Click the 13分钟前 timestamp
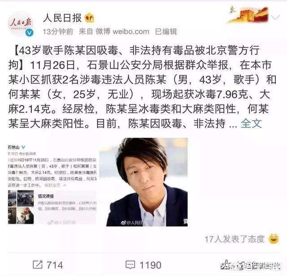Image resolution: width=287 pixels, height=276 pixels. 58,31
